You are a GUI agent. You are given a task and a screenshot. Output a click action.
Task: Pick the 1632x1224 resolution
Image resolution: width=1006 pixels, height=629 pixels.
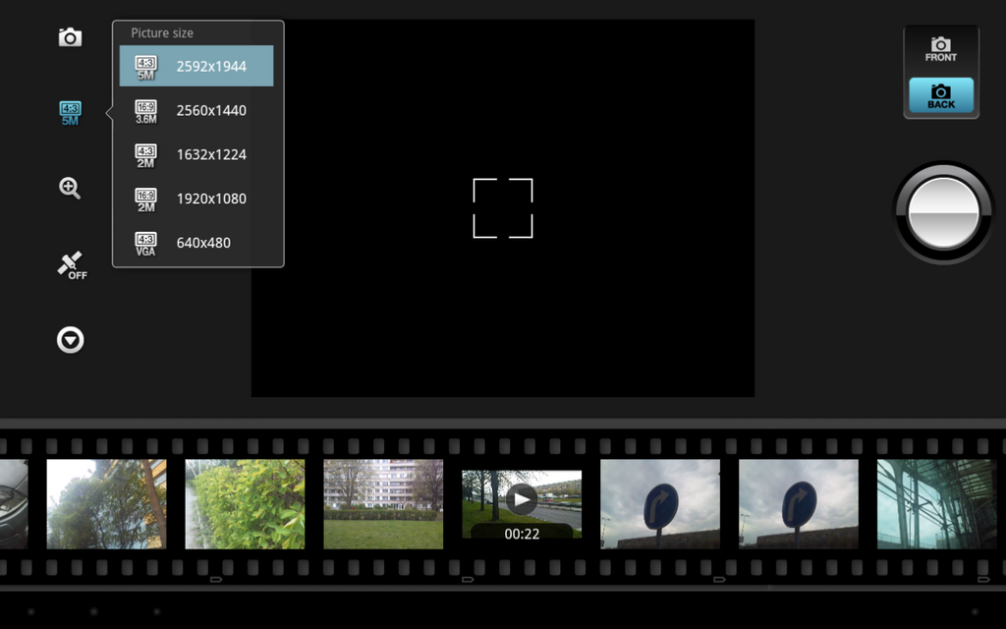[211, 154]
